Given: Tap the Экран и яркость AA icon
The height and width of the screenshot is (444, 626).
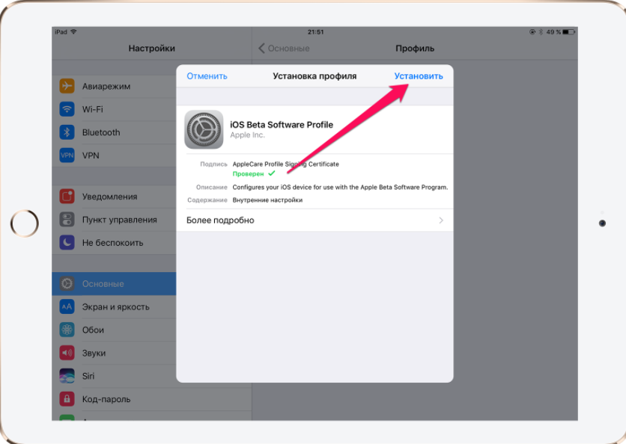Looking at the screenshot, I should 67,307.
